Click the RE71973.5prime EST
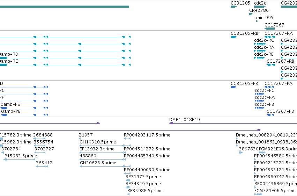Screen dimensions: 297x196 (x=128, y=180)
